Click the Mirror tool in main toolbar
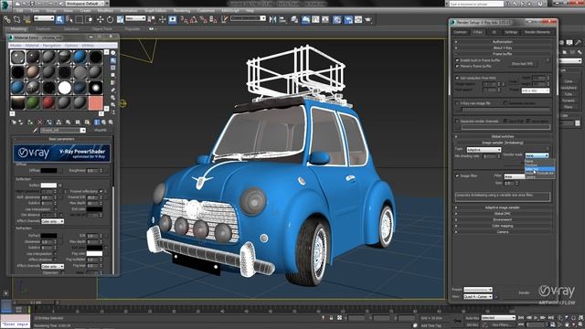The image size is (585, 329). 272,19
